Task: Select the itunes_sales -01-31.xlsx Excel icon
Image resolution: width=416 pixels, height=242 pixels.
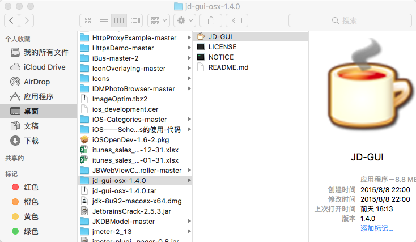Action: pos(84,160)
